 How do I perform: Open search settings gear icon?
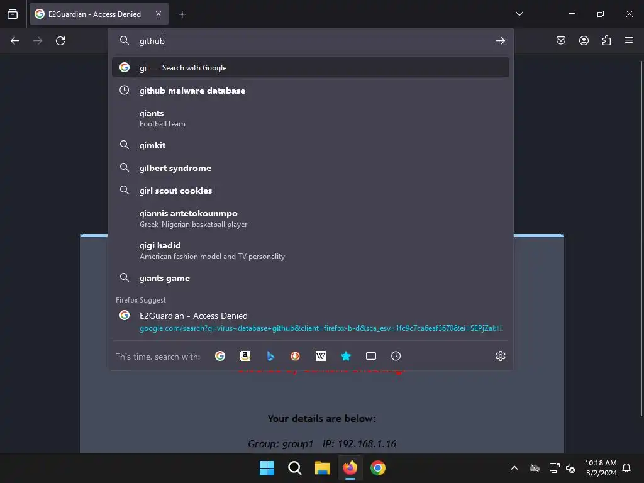[500, 356]
